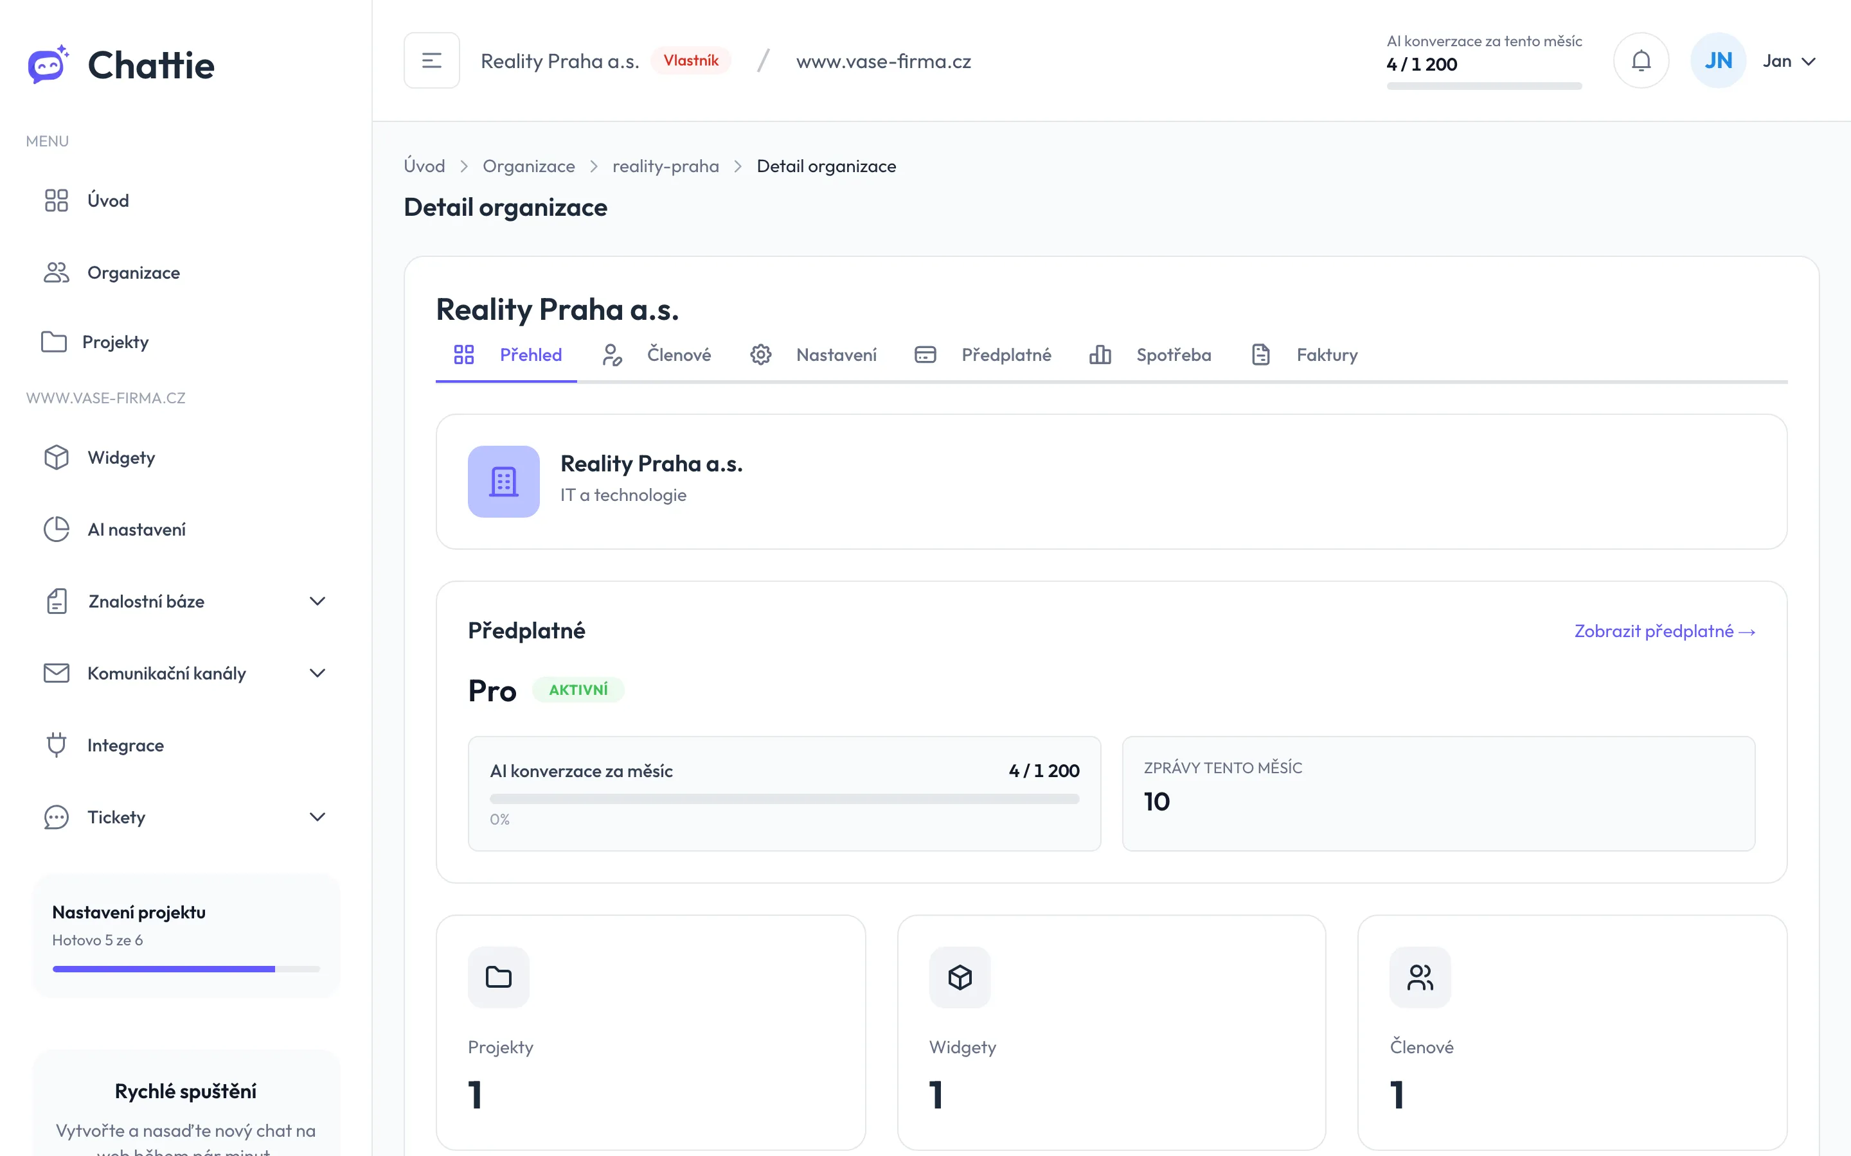This screenshot has width=1851, height=1156.
Task: Click the Úvod grid icon in sidebar
Action: [x=57, y=200]
